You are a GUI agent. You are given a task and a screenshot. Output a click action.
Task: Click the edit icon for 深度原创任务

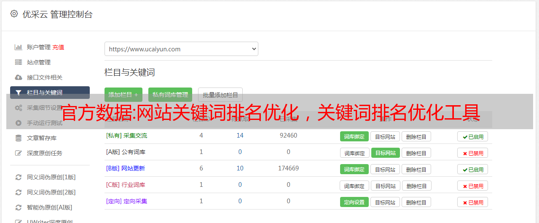[19, 153]
